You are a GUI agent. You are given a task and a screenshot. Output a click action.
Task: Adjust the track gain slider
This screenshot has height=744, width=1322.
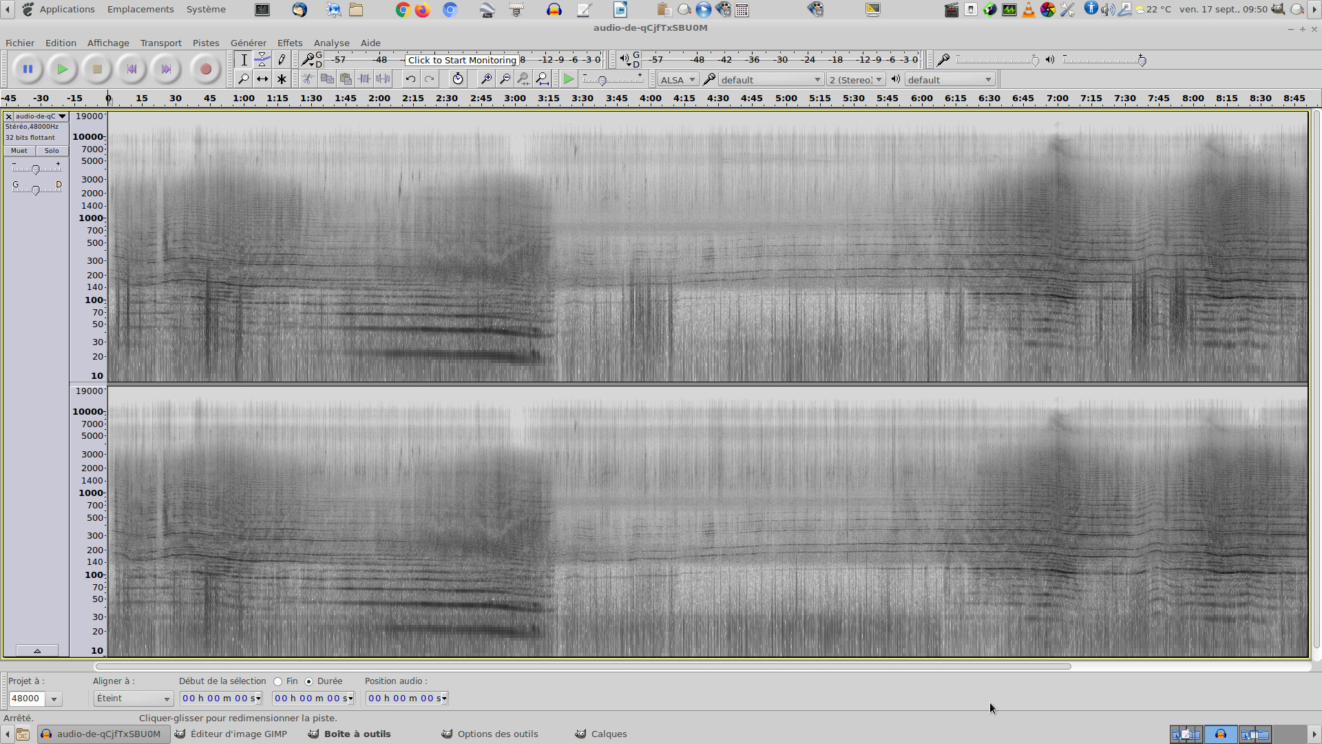(x=36, y=169)
